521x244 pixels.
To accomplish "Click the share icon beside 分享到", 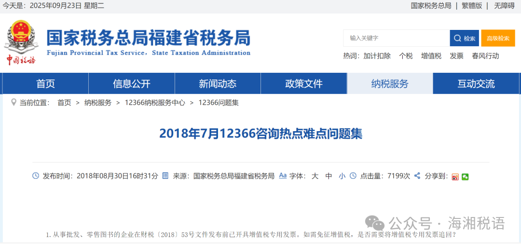I will coord(418,176).
